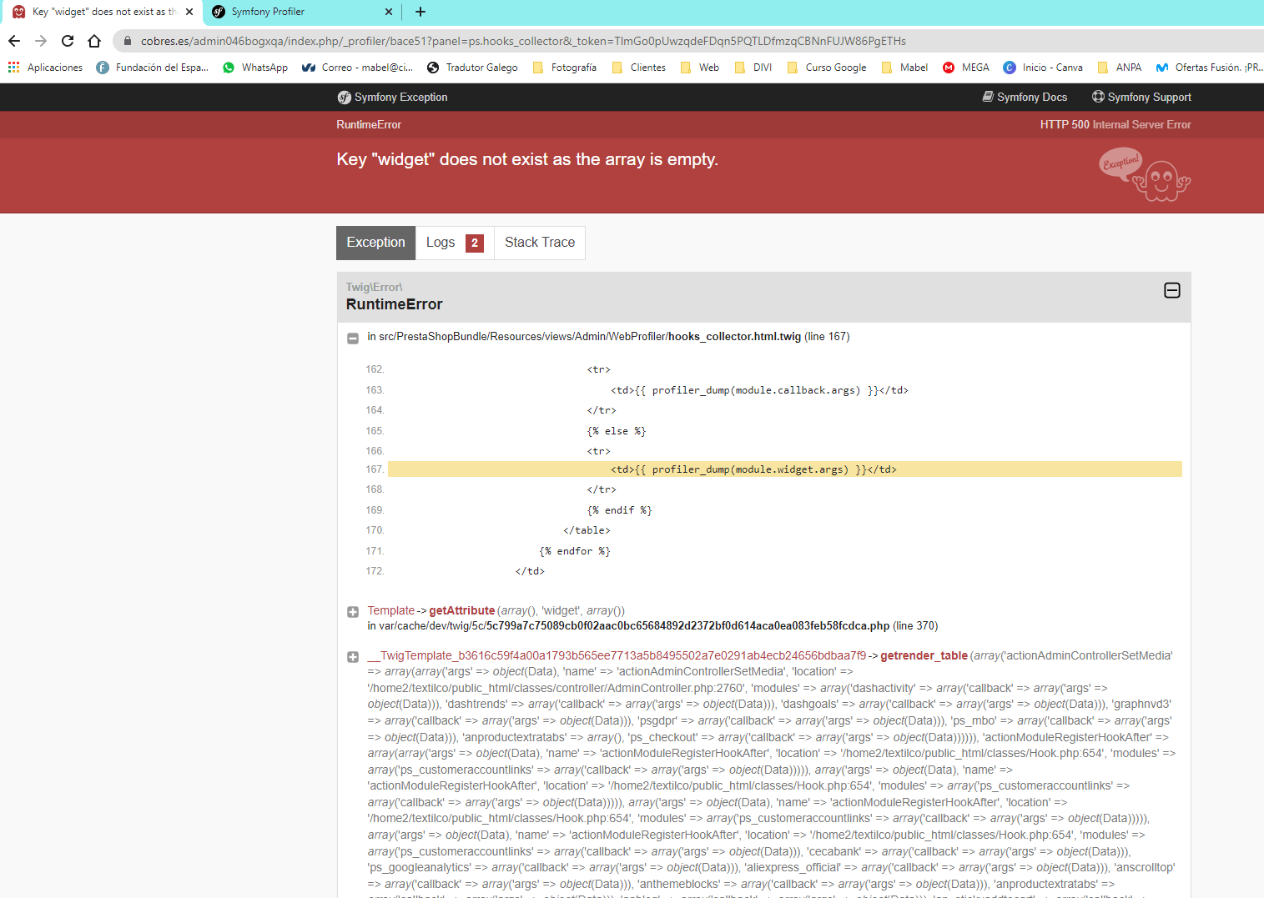Click the '{% else %}' code on line 165
Image resolution: width=1264 pixels, height=898 pixels.
(617, 431)
